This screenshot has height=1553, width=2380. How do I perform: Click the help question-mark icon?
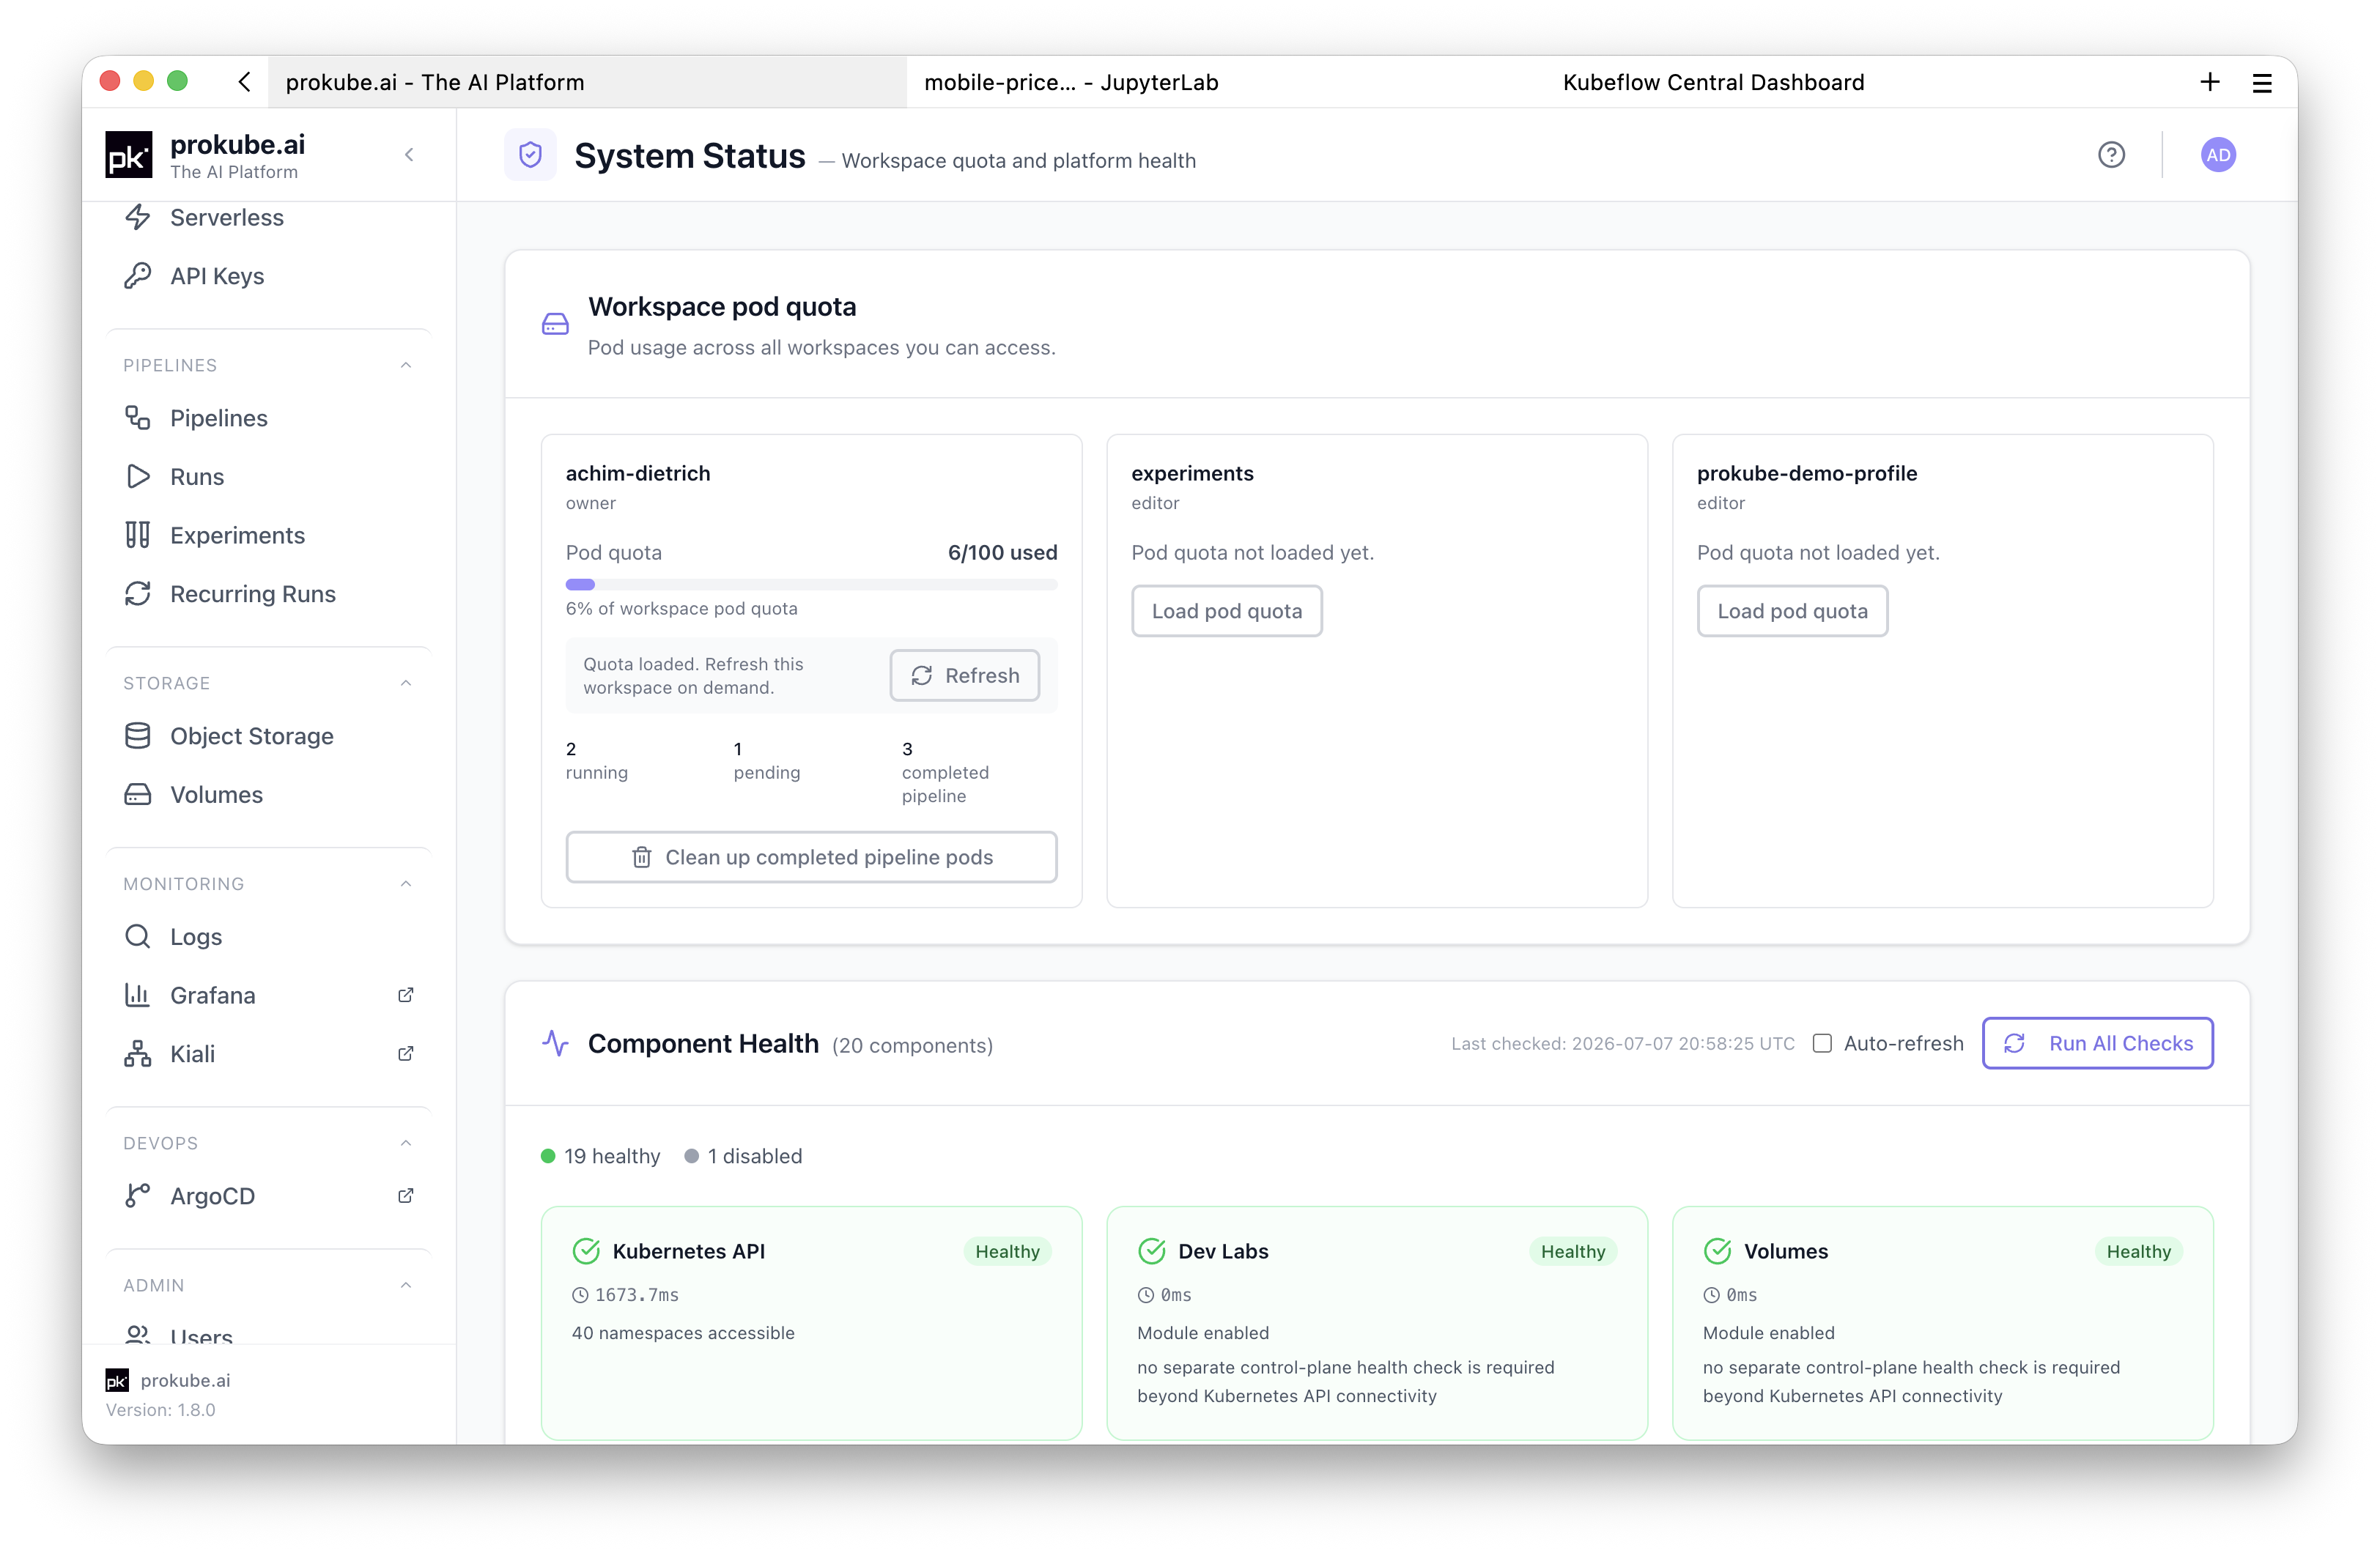click(2111, 155)
